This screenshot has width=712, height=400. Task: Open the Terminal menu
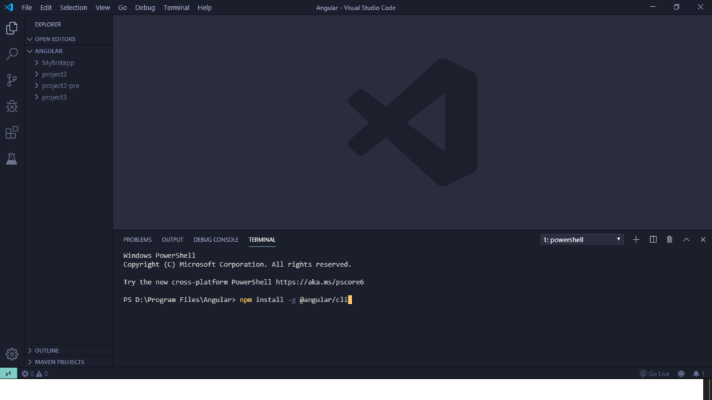(176, 7)
